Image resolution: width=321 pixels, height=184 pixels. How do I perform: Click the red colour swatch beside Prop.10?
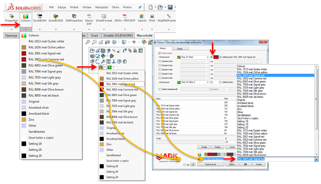coord(216,57)
